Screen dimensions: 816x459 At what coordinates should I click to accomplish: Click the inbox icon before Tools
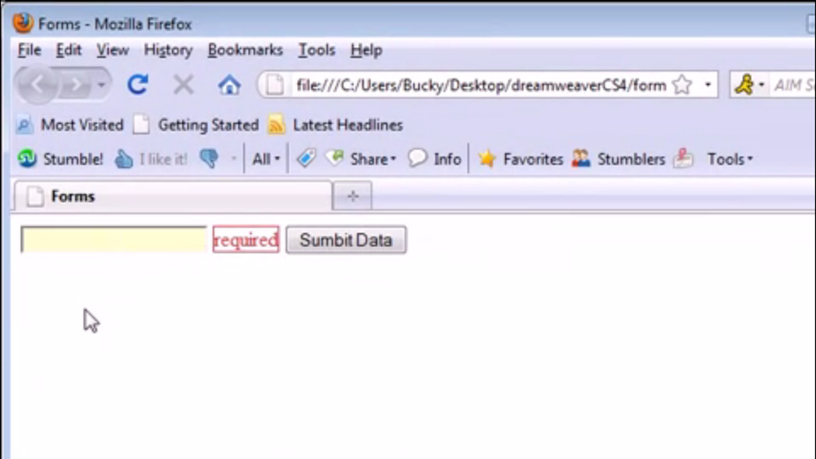coord(683,158)
